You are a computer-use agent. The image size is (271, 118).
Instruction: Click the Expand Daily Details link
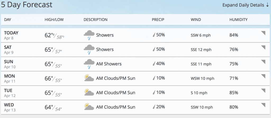tap(246, 5)
